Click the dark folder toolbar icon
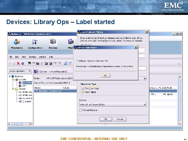This screenshot has width=188, height=141. pyautogui.click(x=38, y=63)
